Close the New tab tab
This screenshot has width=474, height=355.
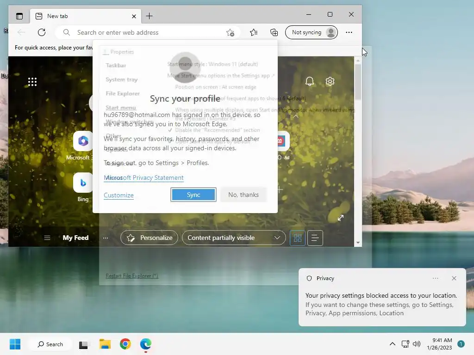(x=134, y=16)
